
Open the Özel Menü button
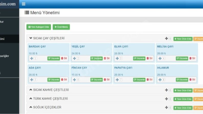coord(61,27)
